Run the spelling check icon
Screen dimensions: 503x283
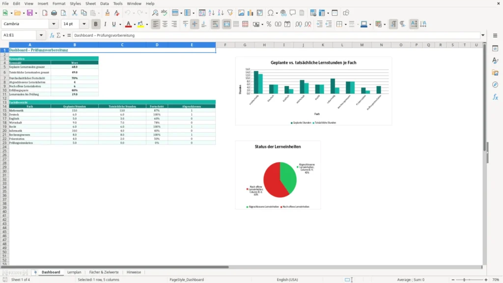point(164,13)
